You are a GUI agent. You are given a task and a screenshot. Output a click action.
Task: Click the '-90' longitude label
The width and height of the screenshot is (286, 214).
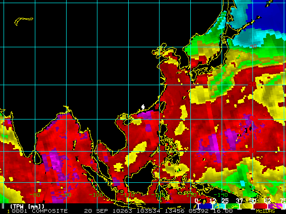pyautogui.click(x=66, y=195)
